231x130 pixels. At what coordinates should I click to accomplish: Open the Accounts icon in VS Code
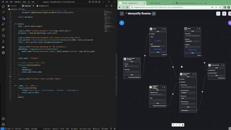tap(3, 119)
